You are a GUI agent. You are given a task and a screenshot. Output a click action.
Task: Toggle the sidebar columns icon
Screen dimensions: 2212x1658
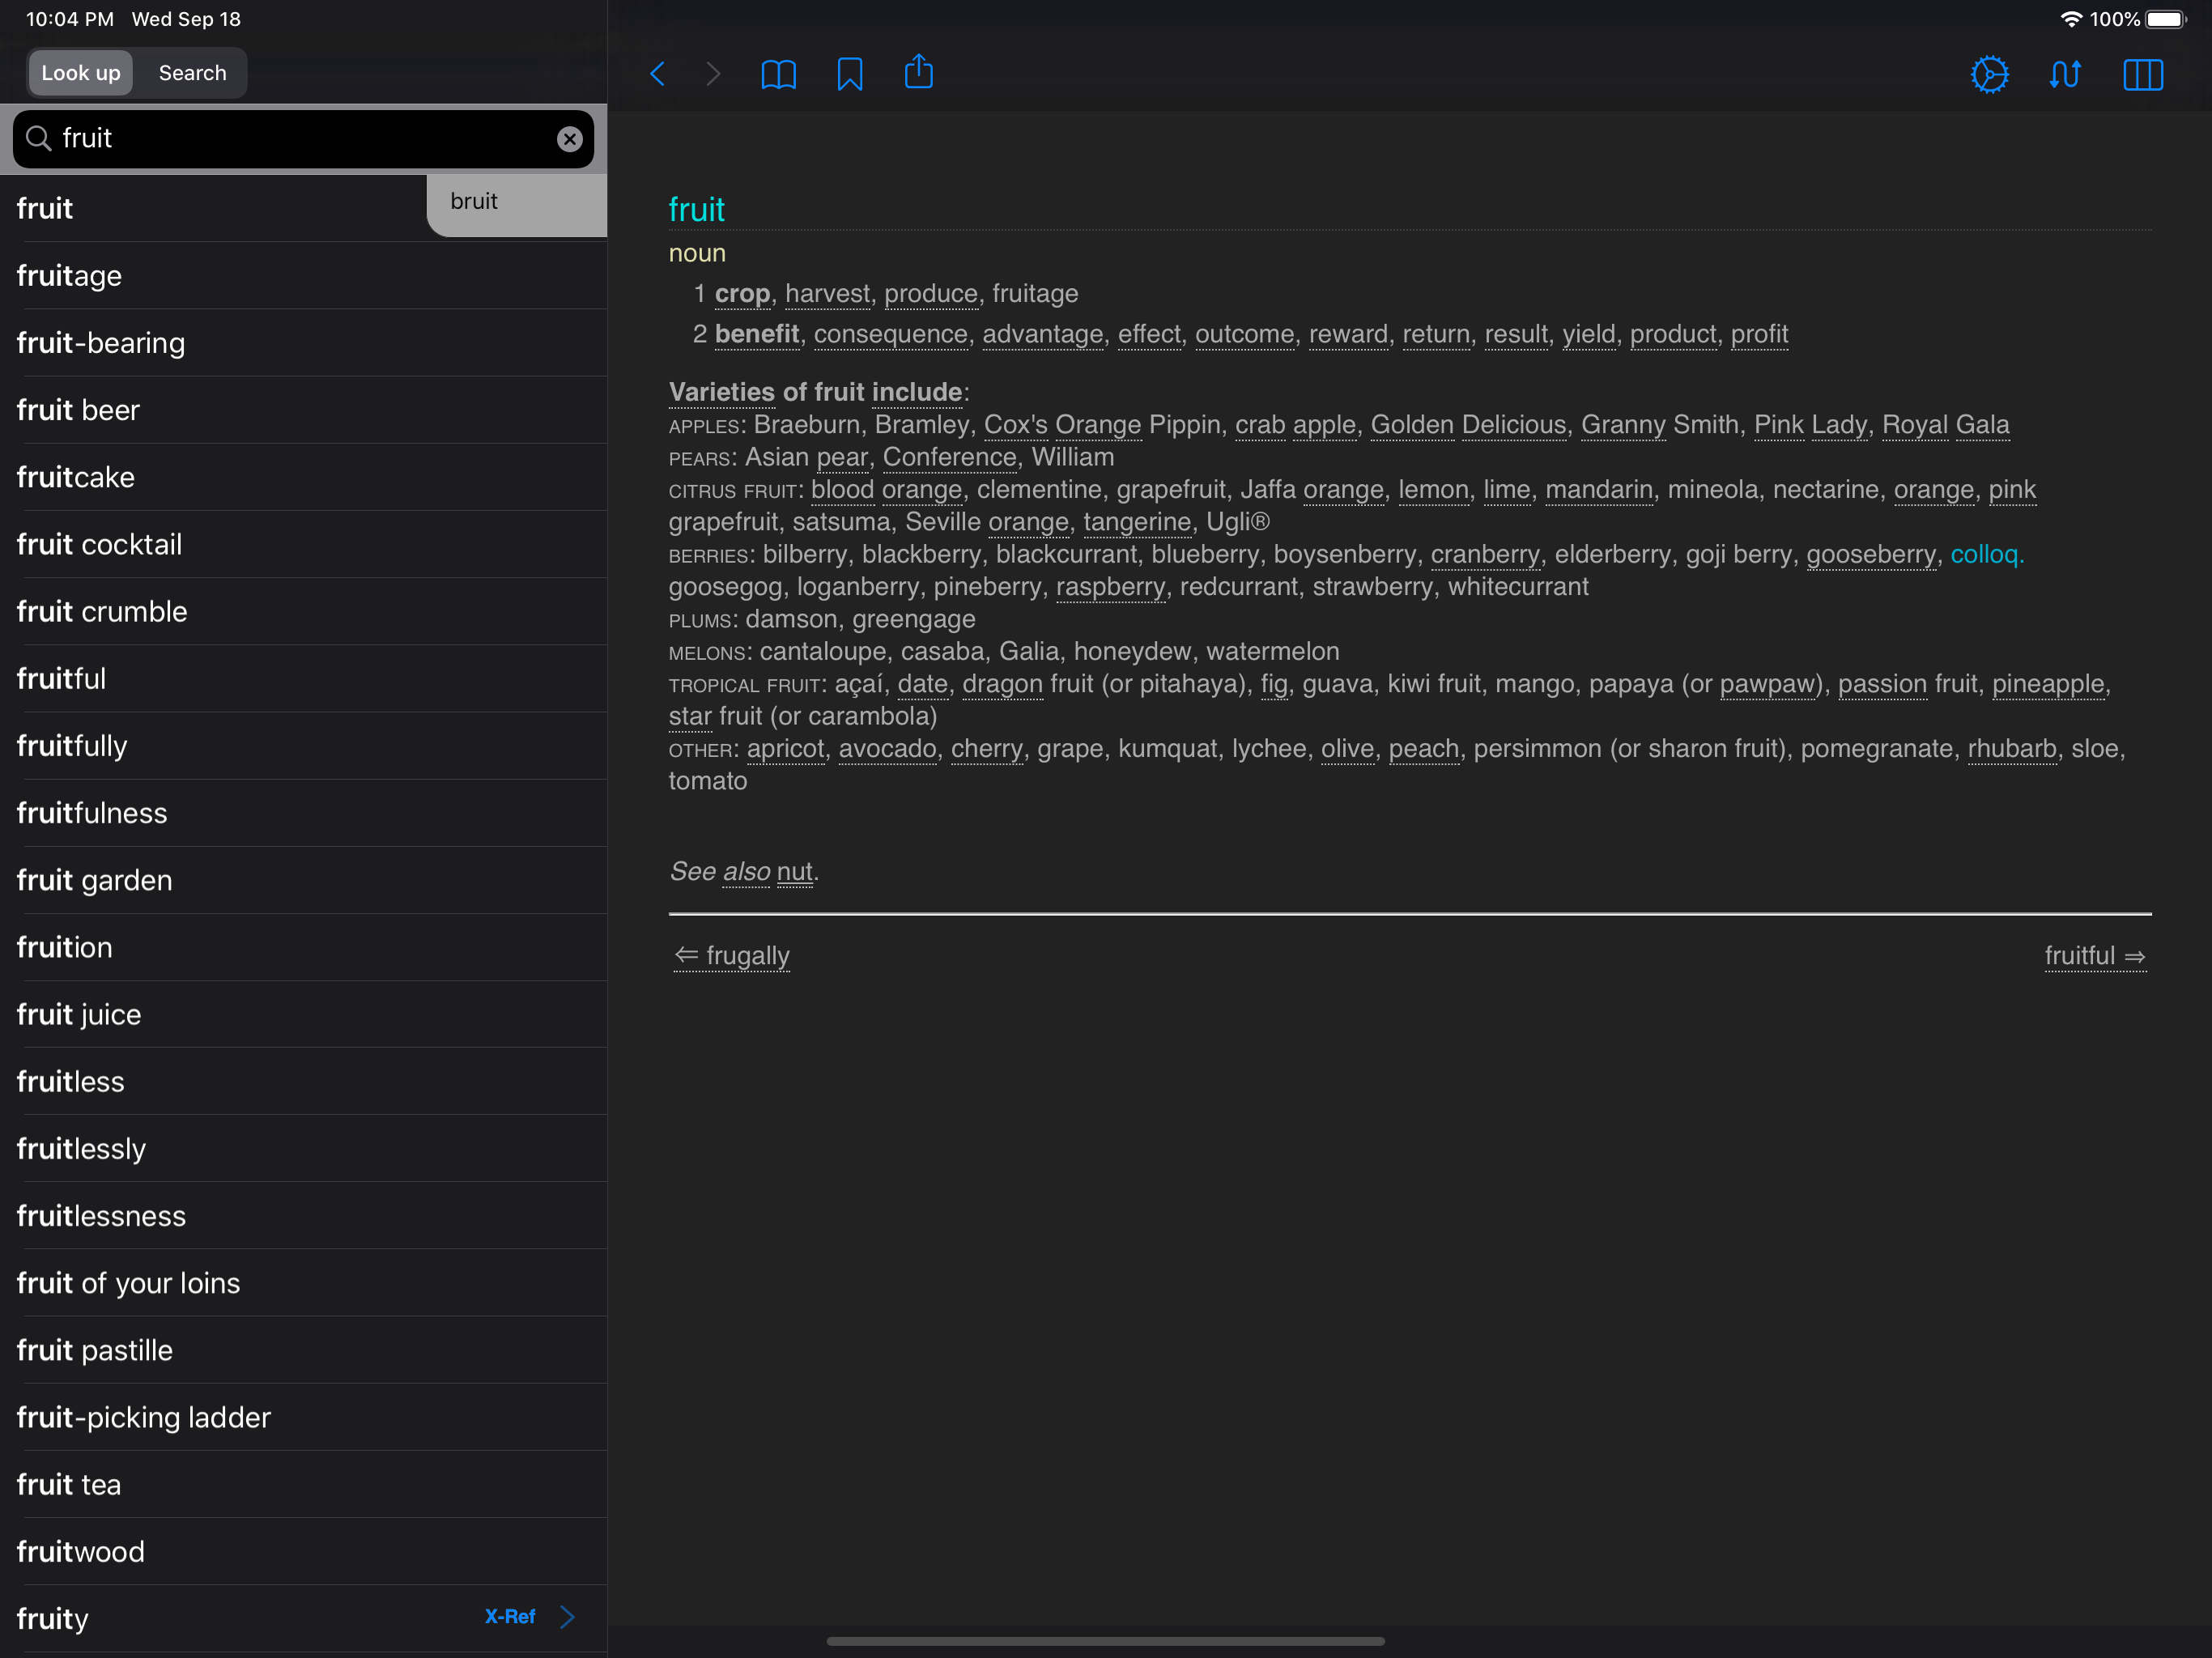[2142, 75]
